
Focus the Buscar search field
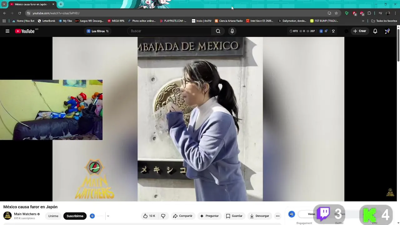tap(169, 31)
